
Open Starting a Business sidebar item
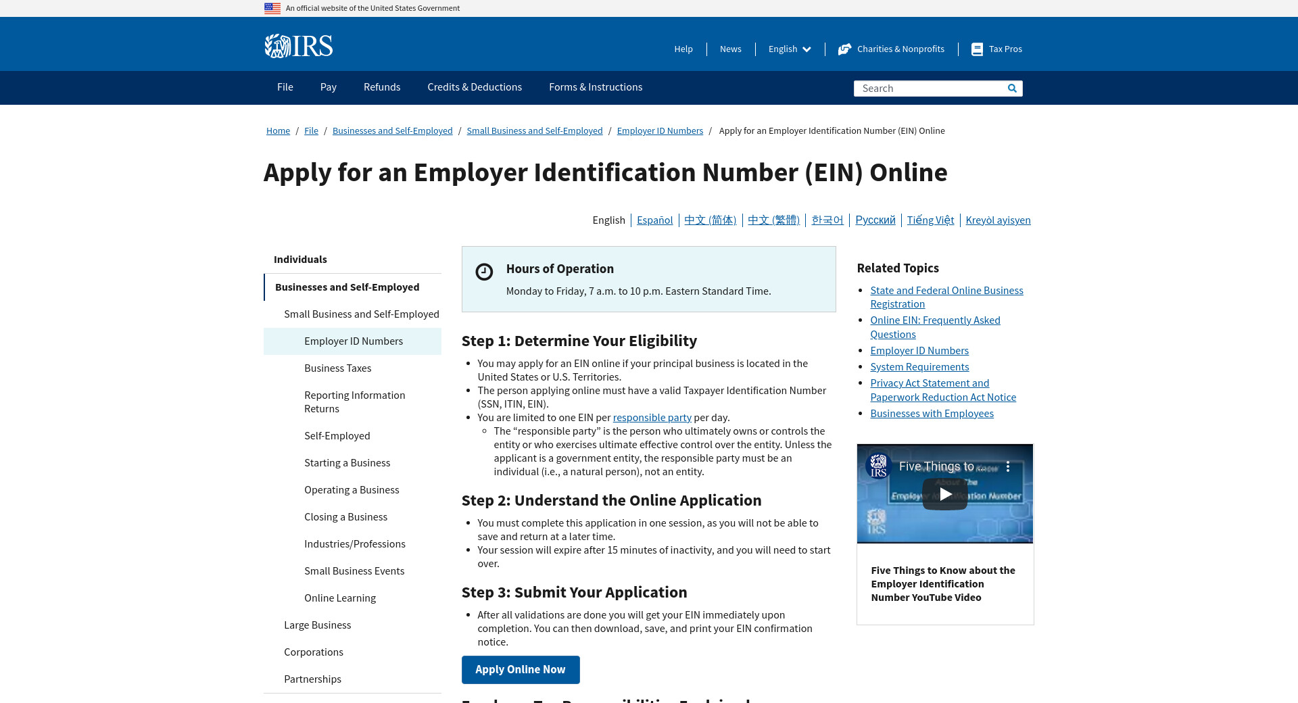tap(352, 463)
